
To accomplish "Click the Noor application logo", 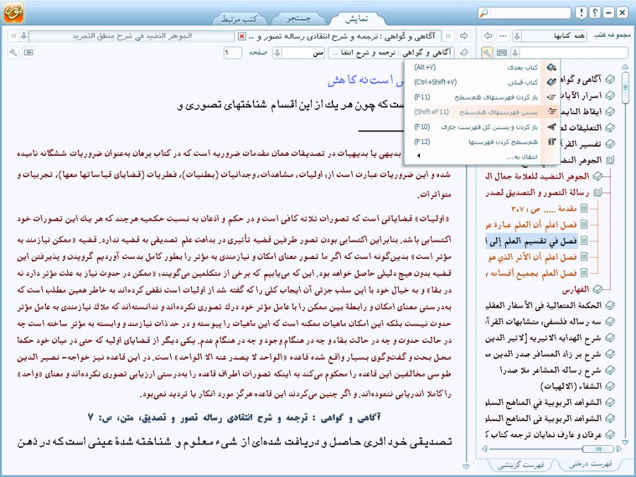I will click(x=13, y=12).
